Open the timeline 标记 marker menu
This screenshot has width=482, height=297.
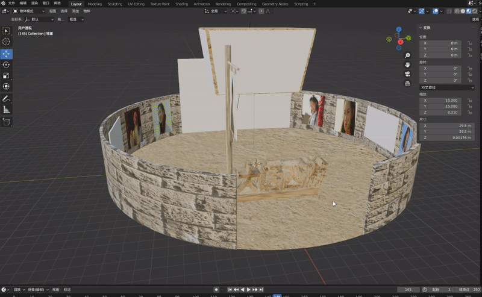[x=67, y=290]
